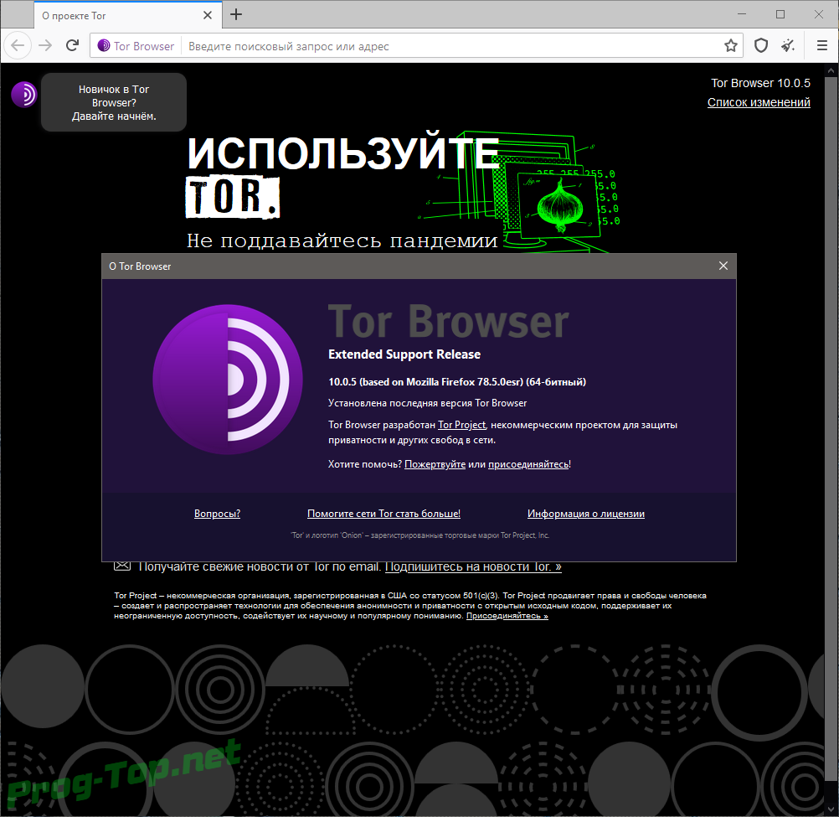839x817 pixels.
Task: Open the 'Tor Project' link in dialog
Action: click(x=461, y=425)
